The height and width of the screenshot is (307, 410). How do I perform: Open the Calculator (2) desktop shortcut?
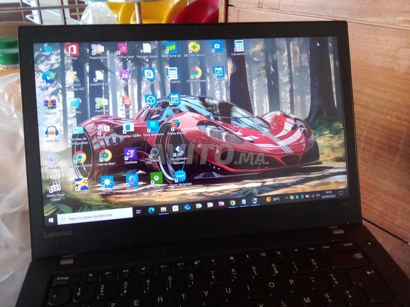pos(239,47)
